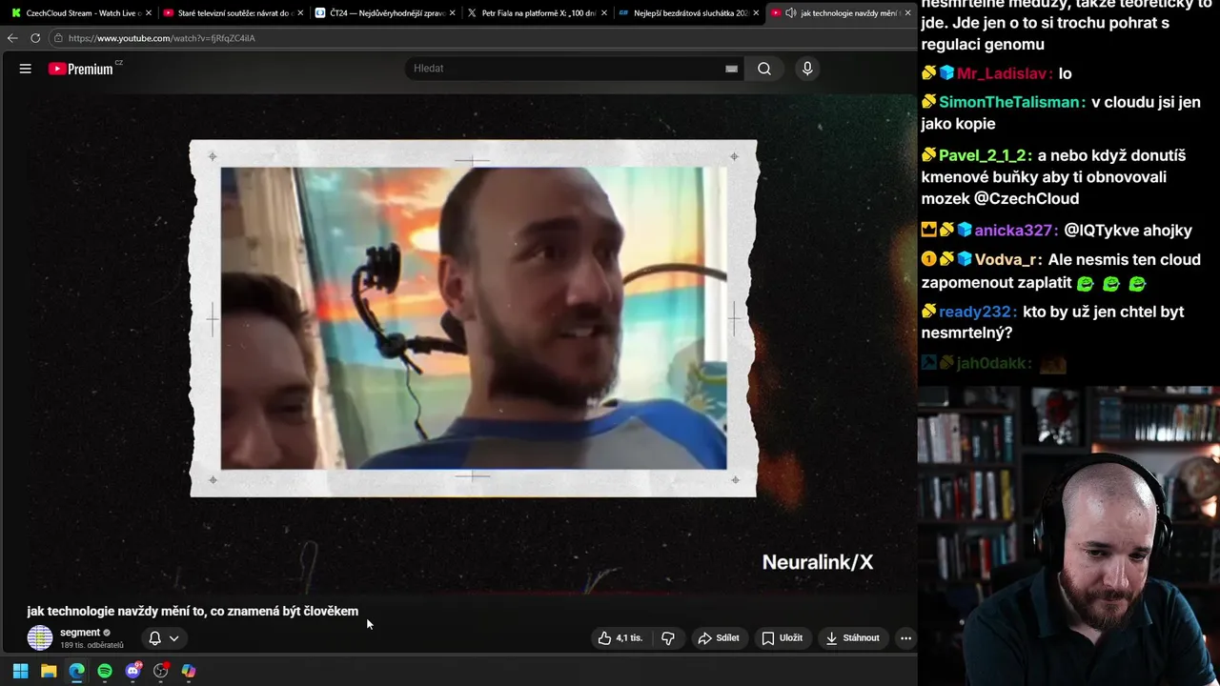Click the streamer webcam feed
This screenshot has width=1220, height=686.
(1068, 535)
